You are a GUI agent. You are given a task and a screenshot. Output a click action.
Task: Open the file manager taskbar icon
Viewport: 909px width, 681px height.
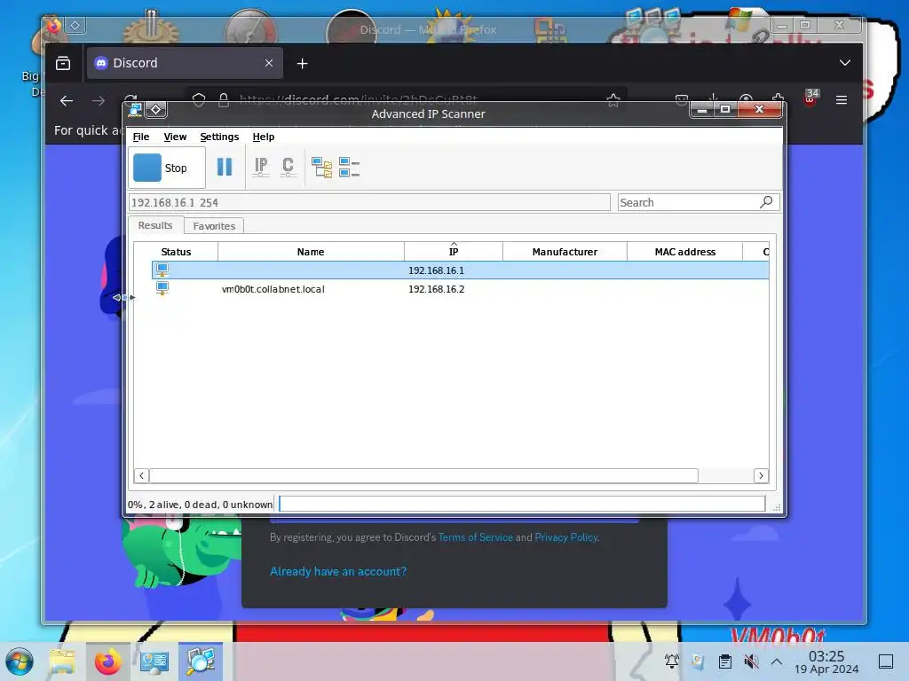click(62, 661)
